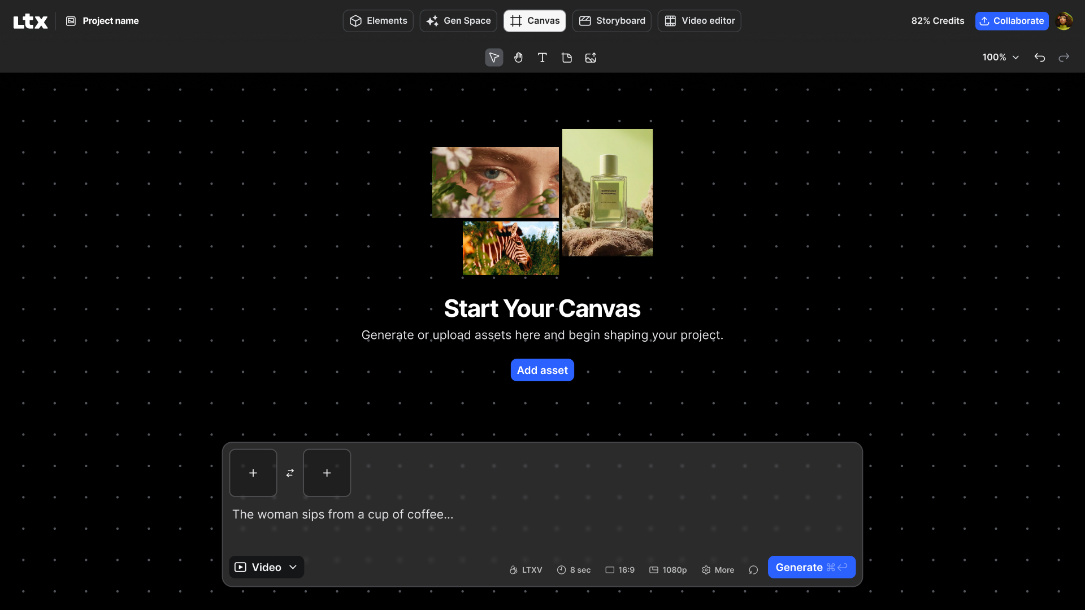Select the Canvas tab

tap(535, 21)
